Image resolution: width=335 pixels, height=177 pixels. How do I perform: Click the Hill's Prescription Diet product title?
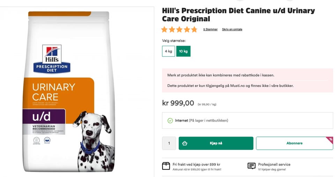[x=238, y=15]
